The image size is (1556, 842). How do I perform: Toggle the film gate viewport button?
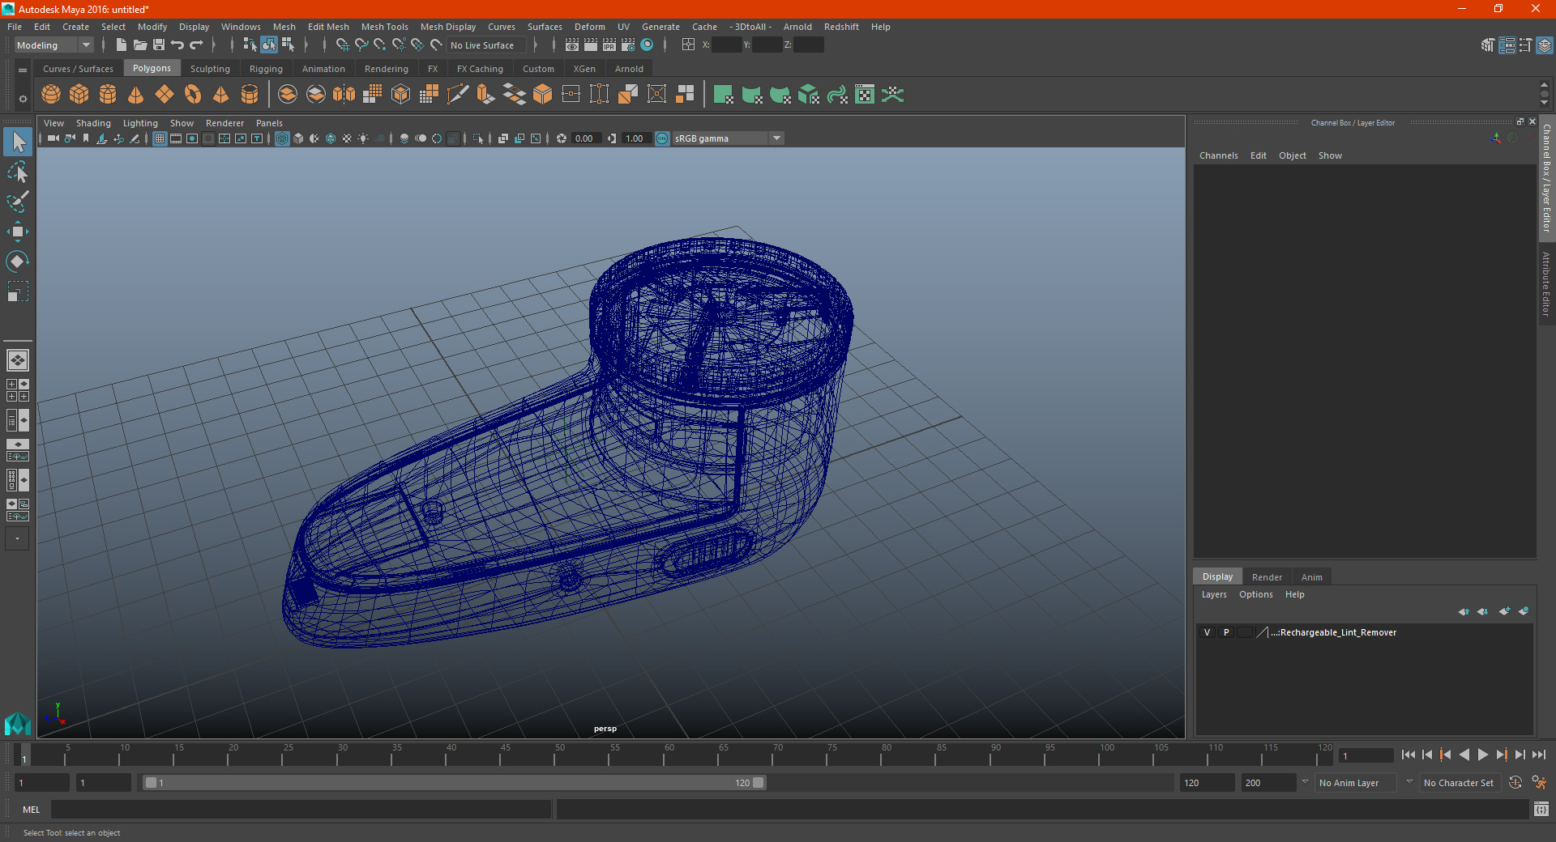point(176,138)
